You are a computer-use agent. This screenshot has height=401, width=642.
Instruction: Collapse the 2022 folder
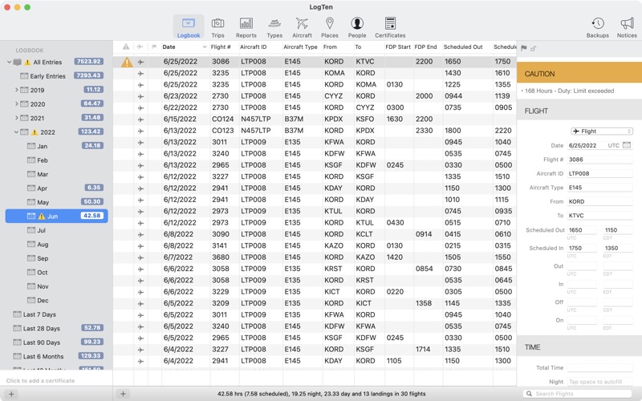pyautogui.click(x=16, y=132)
